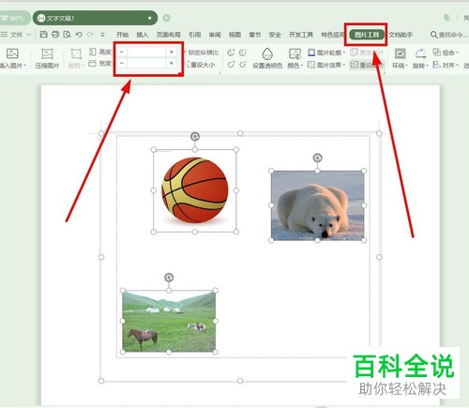Switch to 审阅 tab

coord(215,35)
